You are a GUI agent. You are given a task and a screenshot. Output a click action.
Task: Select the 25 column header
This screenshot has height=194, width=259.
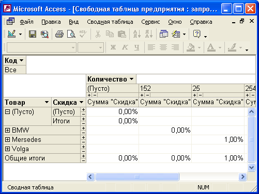pyautogui.click(x=218, y=88)
